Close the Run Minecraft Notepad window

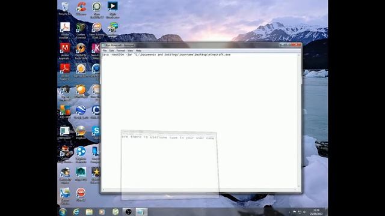click(297, 45)
